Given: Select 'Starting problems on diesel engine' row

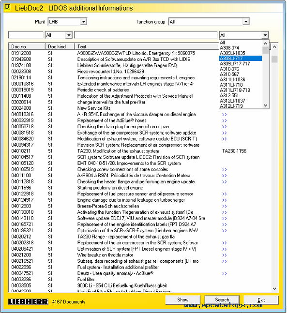Looking at the screenshot, I should click(x=140, y=188).
